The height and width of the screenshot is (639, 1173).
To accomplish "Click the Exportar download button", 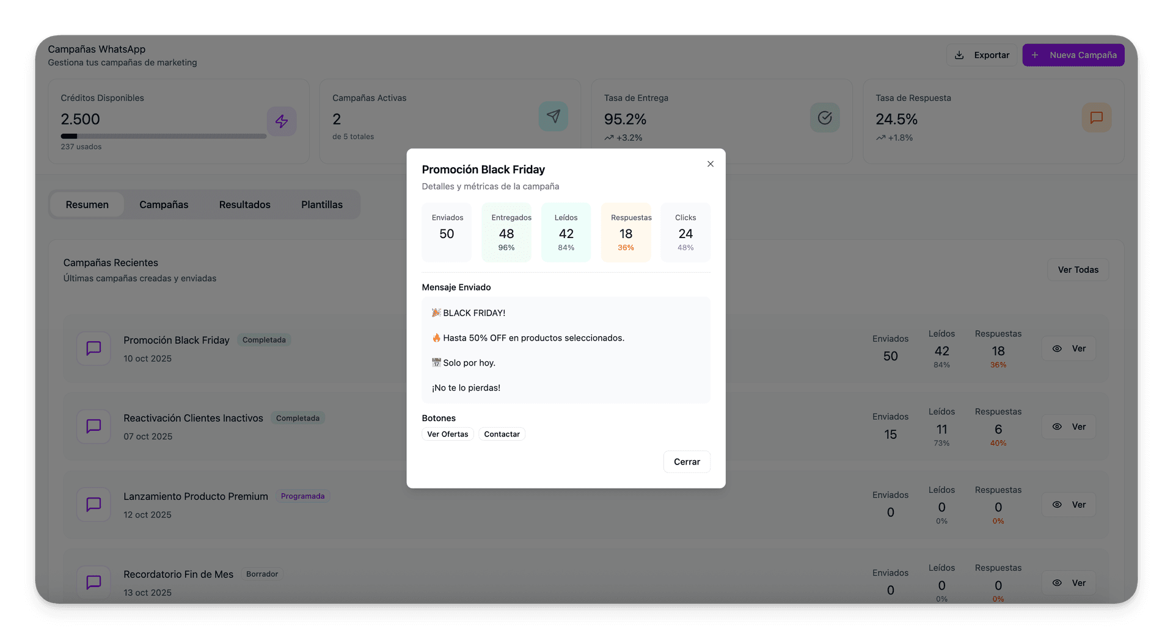I will tap(981, 55).
